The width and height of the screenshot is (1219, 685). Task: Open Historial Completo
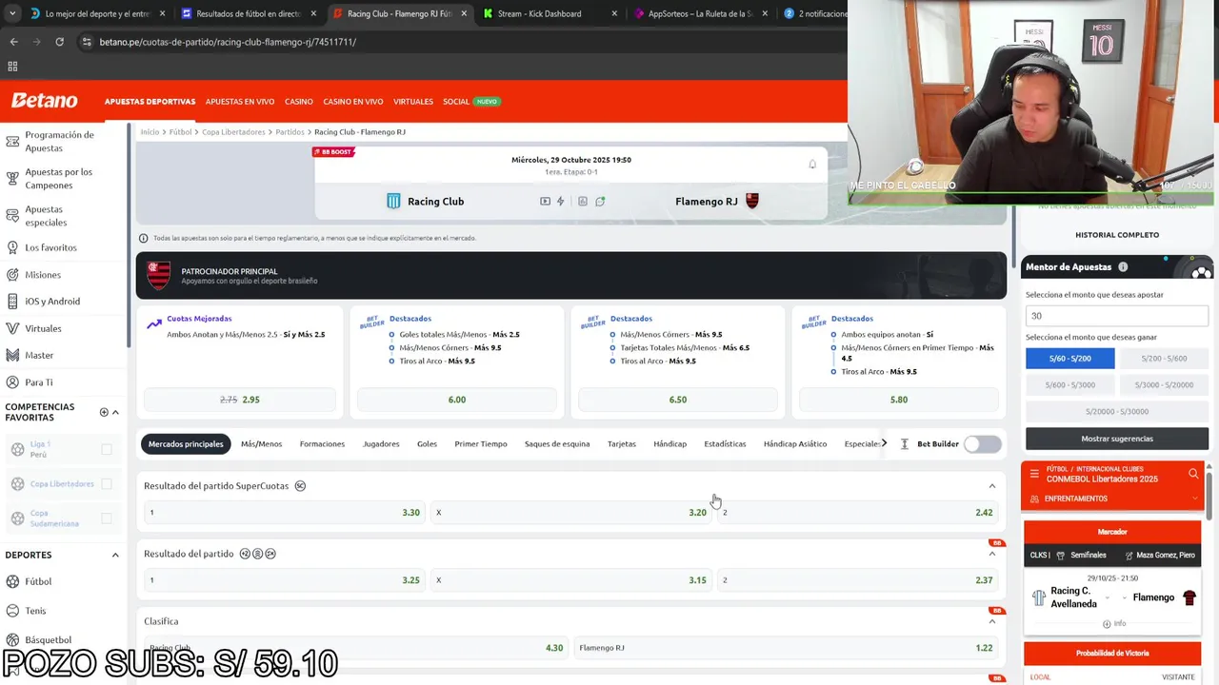[x=1117, y=235]
